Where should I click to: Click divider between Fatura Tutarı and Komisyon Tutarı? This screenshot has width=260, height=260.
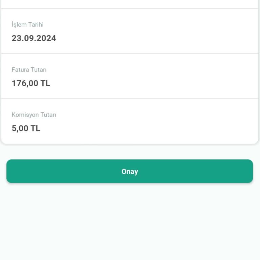pos(130,99)
